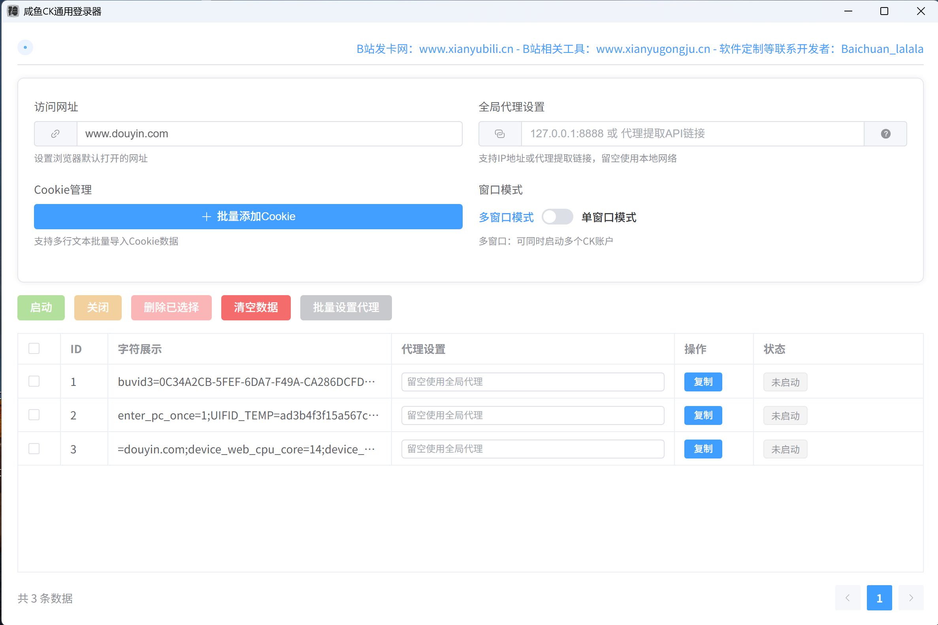Image resolution: width=938 pixels, height=625 pixels.
Task: Click the 多窗口模式 label
Action: 506,218
